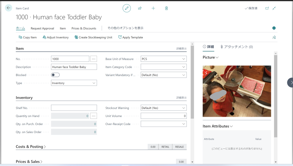Click Apply Template action

[130, 37]
